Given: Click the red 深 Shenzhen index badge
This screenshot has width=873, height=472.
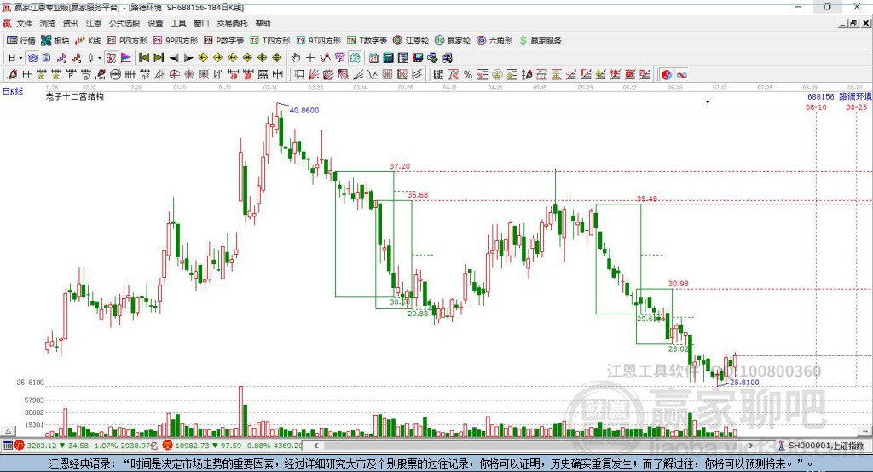Looking at the screenshot, I should (168, 446).
